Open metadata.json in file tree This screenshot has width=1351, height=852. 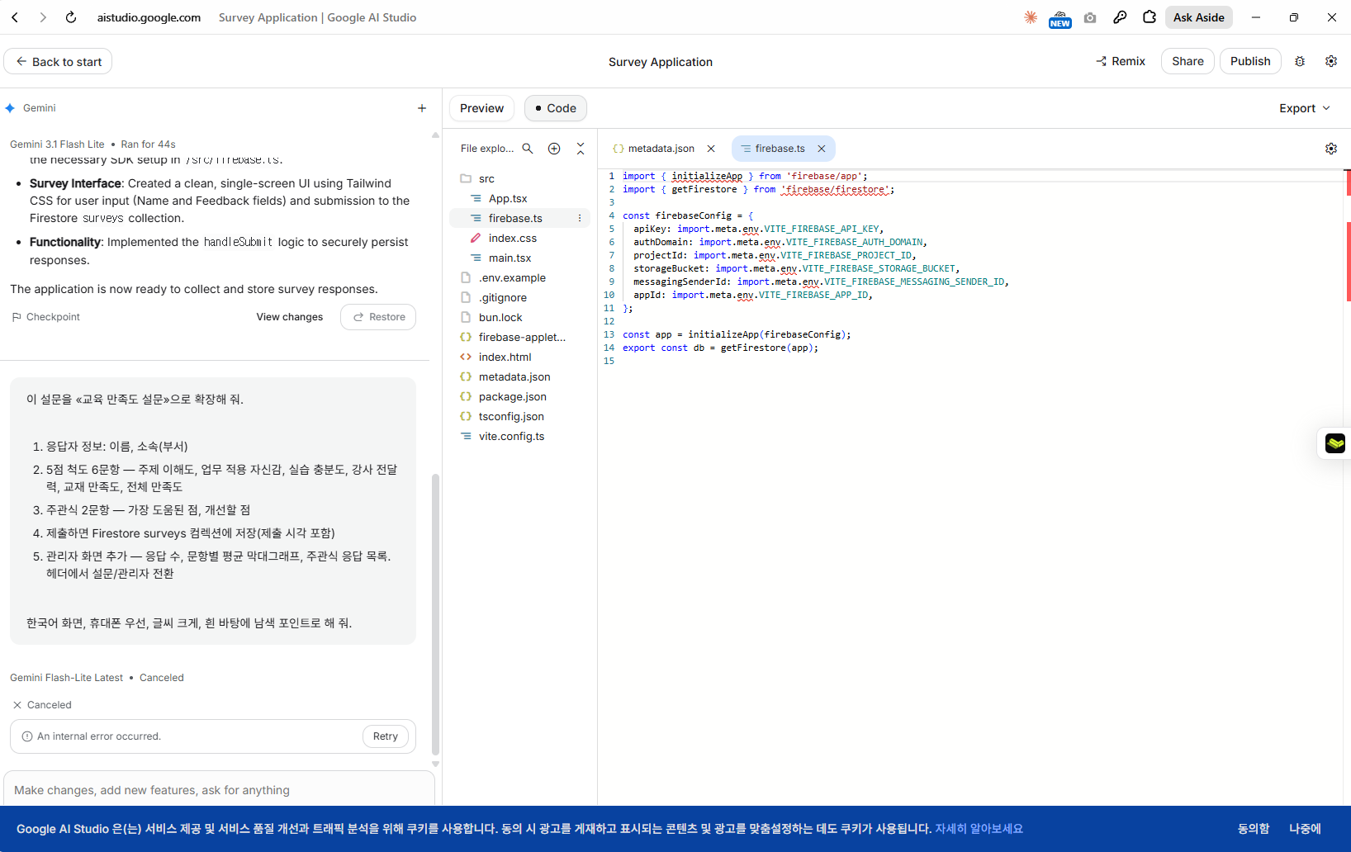tap(520, 376)
